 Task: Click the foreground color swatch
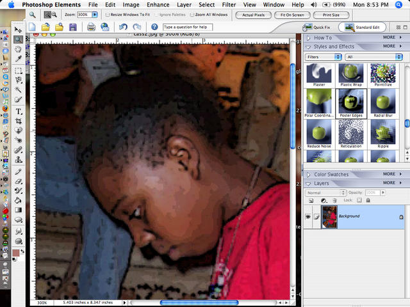[15, 253]
